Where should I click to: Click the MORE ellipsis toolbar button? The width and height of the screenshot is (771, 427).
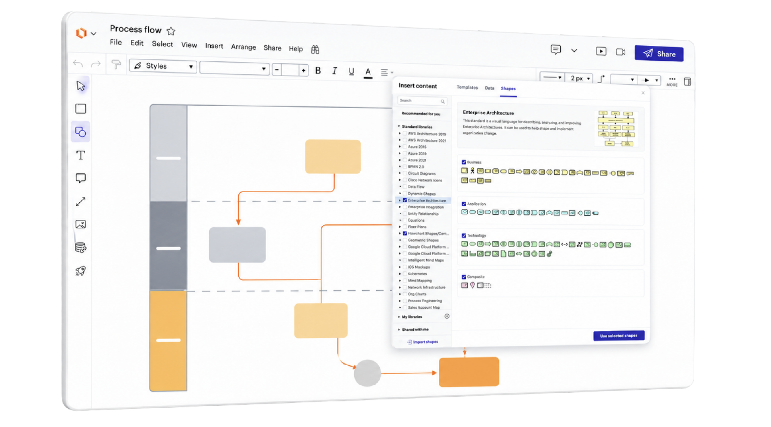(x=672, y=81)
